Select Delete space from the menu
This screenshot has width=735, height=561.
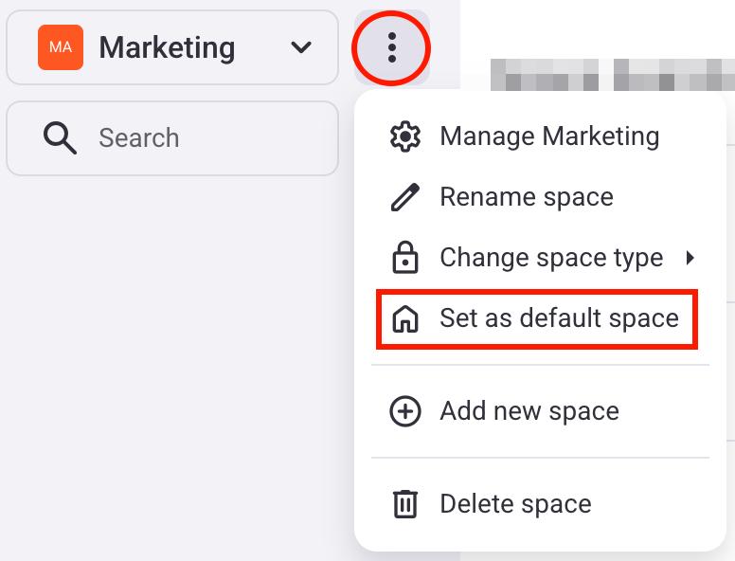point(515,504)
